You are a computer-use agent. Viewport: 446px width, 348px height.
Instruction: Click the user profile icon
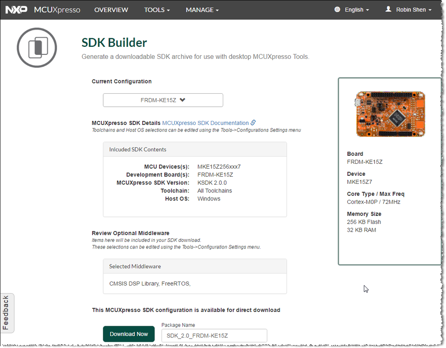point(388,9)
